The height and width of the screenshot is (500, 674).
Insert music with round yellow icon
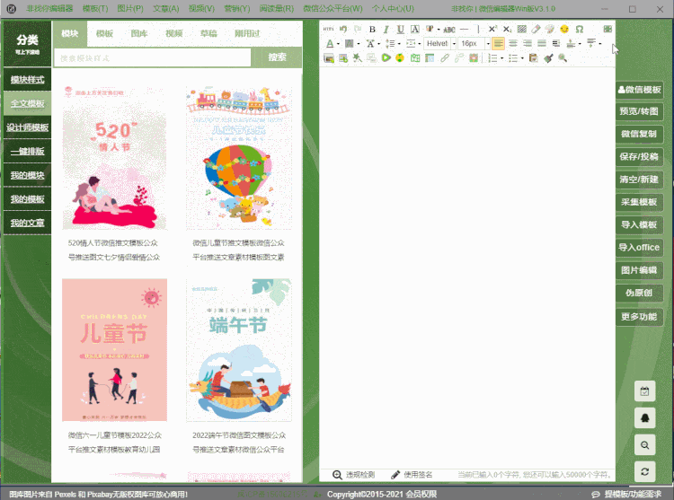click(x=400, y=57)
